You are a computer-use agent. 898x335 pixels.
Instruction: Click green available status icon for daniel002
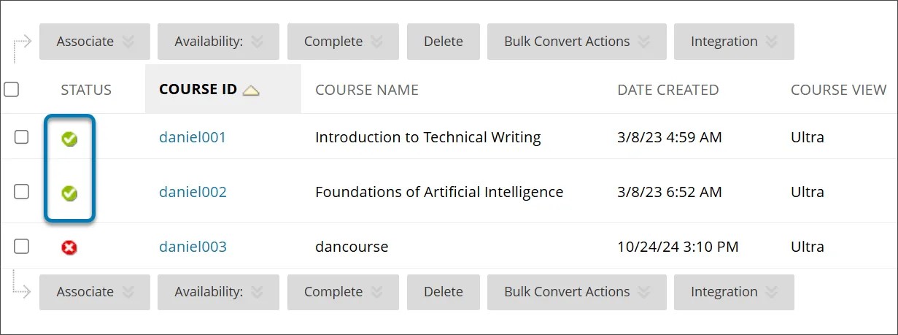coord(69,193)
